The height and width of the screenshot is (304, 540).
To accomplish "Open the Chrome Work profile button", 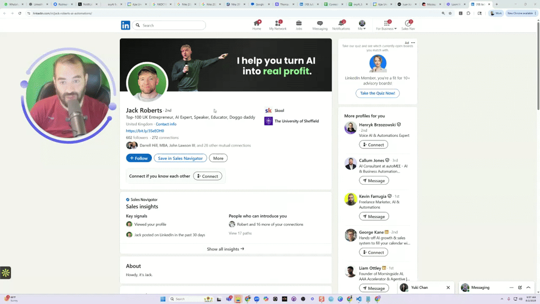I will [x=496, y=13].
